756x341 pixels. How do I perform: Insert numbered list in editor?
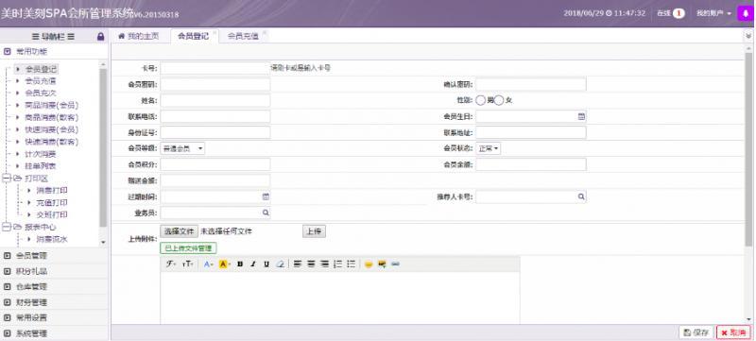coord(338,264)
